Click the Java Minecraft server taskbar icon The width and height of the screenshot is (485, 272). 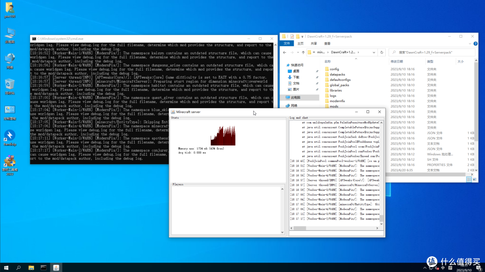coord(56,268)
